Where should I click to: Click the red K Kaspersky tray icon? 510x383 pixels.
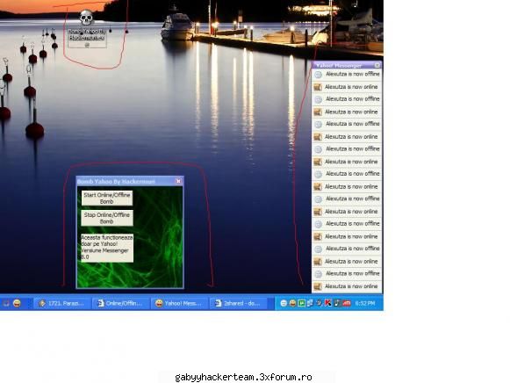[328, 303]
